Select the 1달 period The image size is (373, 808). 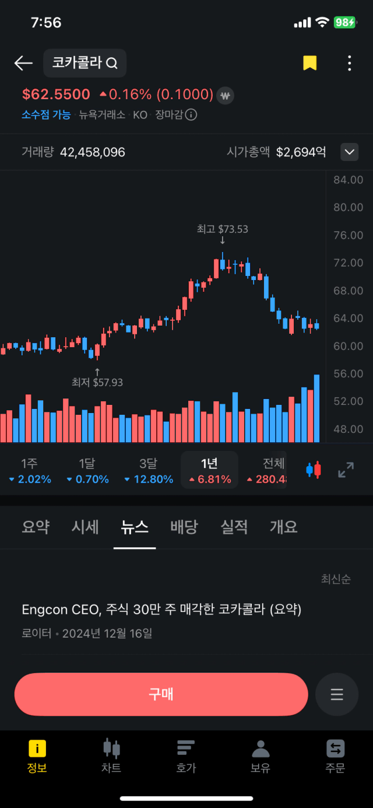(87, 471)
